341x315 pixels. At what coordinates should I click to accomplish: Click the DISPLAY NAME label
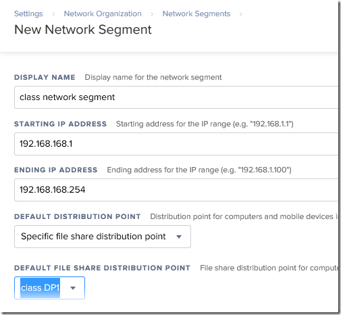(x=45, y=77)
